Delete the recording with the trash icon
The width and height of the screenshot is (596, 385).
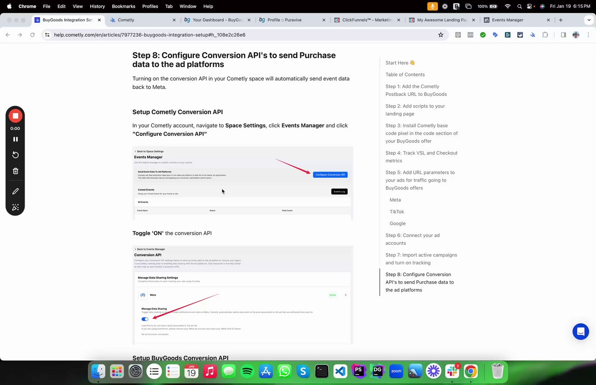pyautogui.click(x=15, y=171)
